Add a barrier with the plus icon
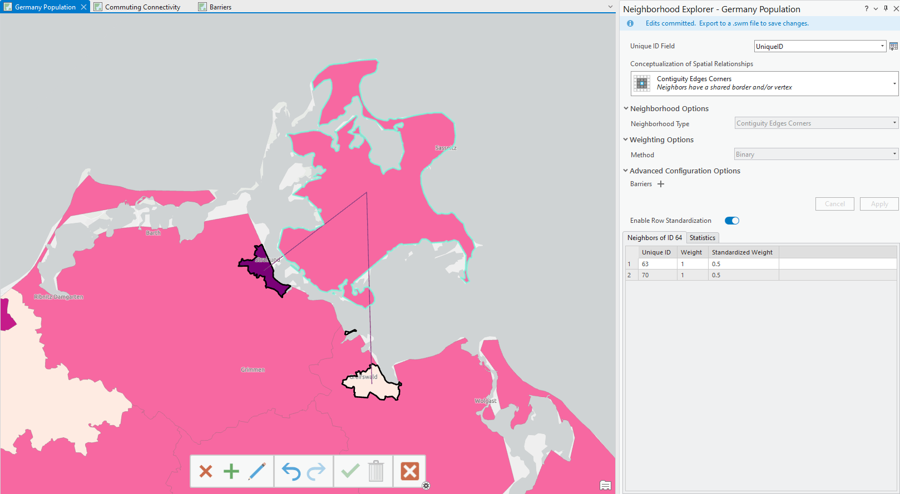Image resolution: width=900 pixels, height=494 pixels. (661, 184)
